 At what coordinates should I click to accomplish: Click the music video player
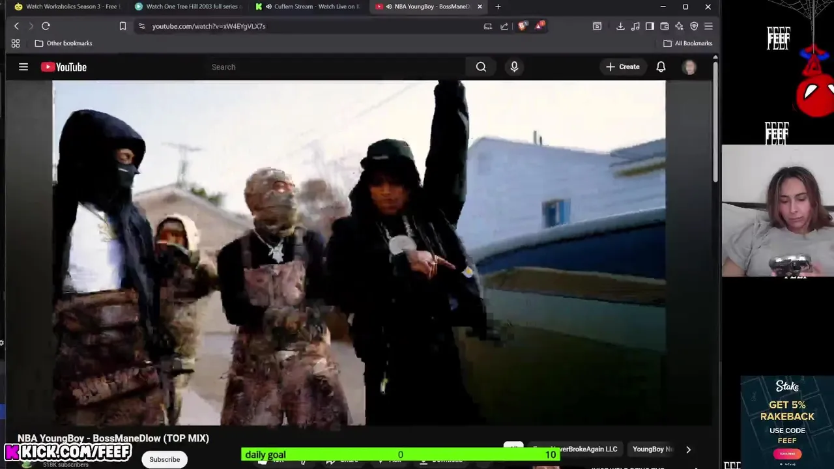coord(359,253)
